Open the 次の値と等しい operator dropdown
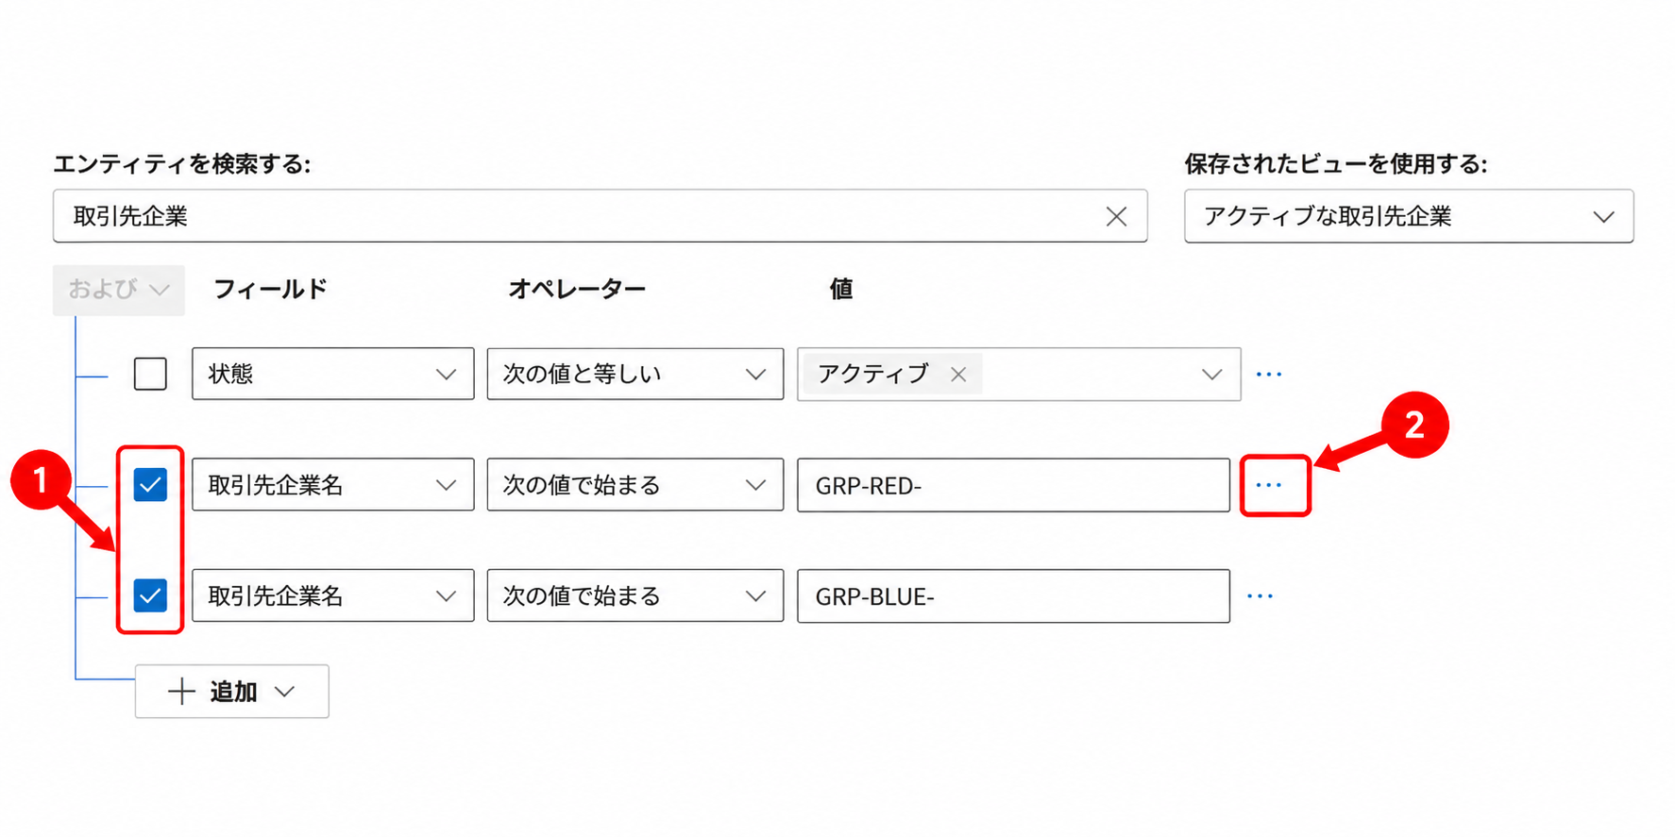The image size is (1675, 837). coord(635,374)
